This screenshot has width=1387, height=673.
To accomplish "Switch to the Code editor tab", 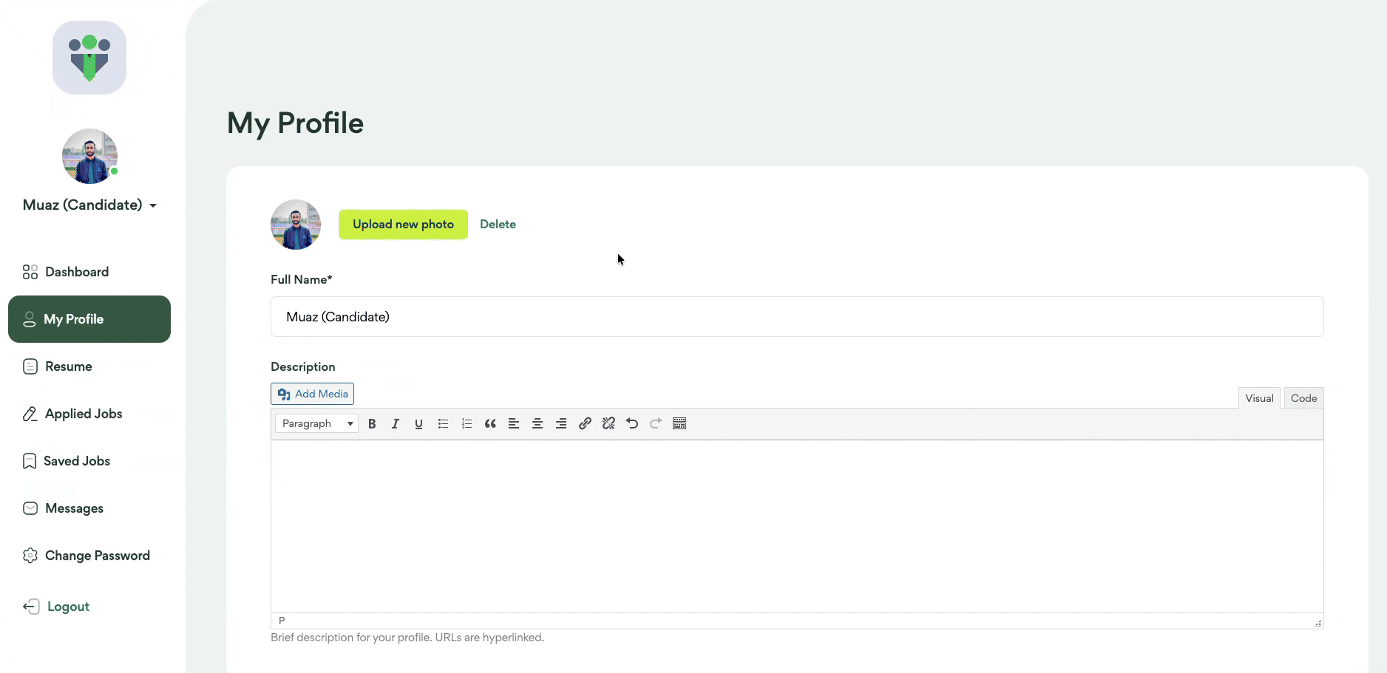I will click(x=1303, y=398).
